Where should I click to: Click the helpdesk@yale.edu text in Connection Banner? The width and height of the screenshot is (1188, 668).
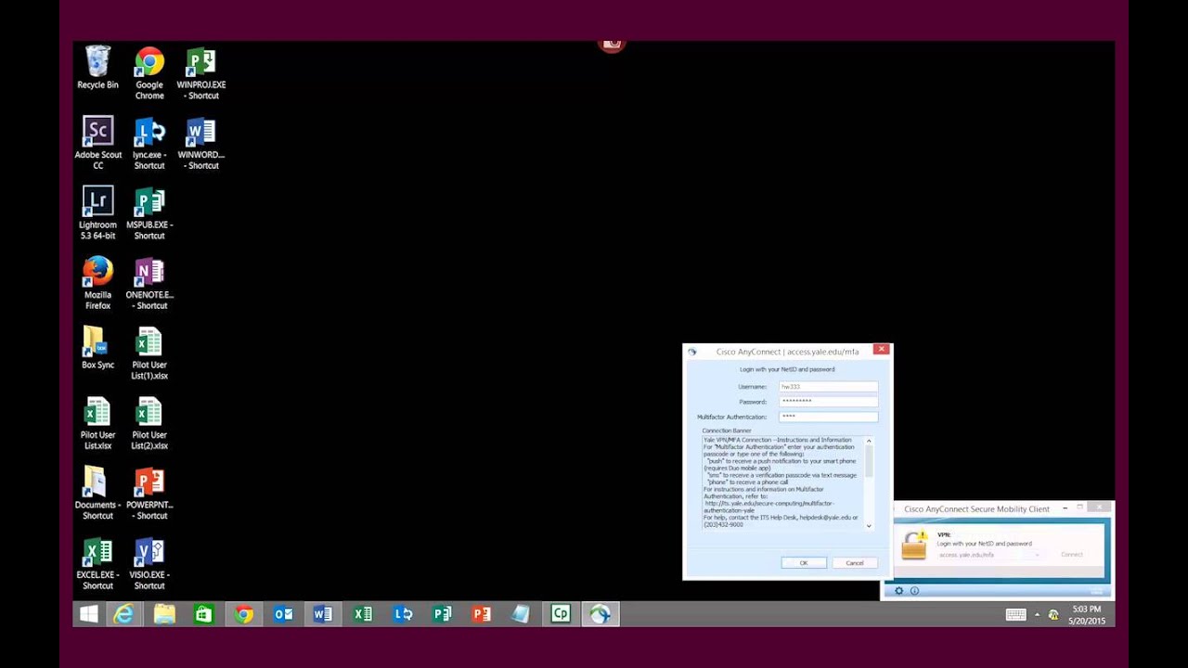coord(823,517)
